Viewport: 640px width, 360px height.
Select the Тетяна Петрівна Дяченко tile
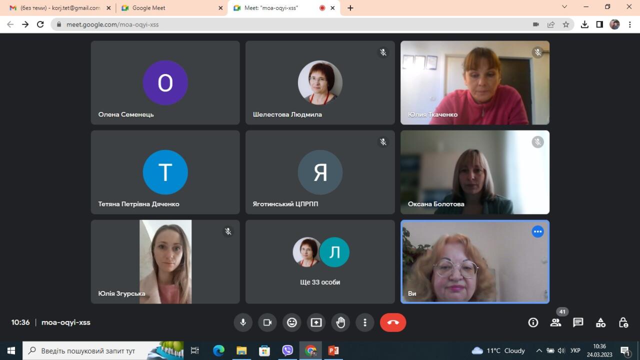click(165, 172)
